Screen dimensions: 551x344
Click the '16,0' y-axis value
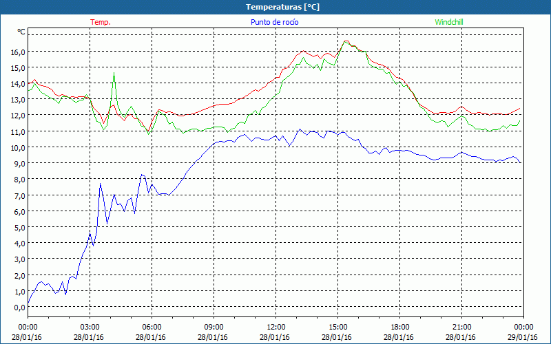(x=19, y=52)
